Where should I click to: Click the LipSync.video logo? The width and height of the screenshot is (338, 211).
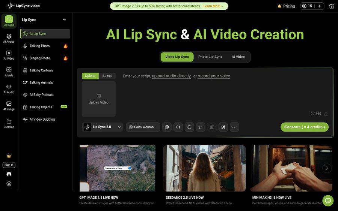pos(23,6)
